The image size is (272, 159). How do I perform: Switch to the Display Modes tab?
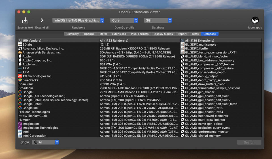point(163,34)
